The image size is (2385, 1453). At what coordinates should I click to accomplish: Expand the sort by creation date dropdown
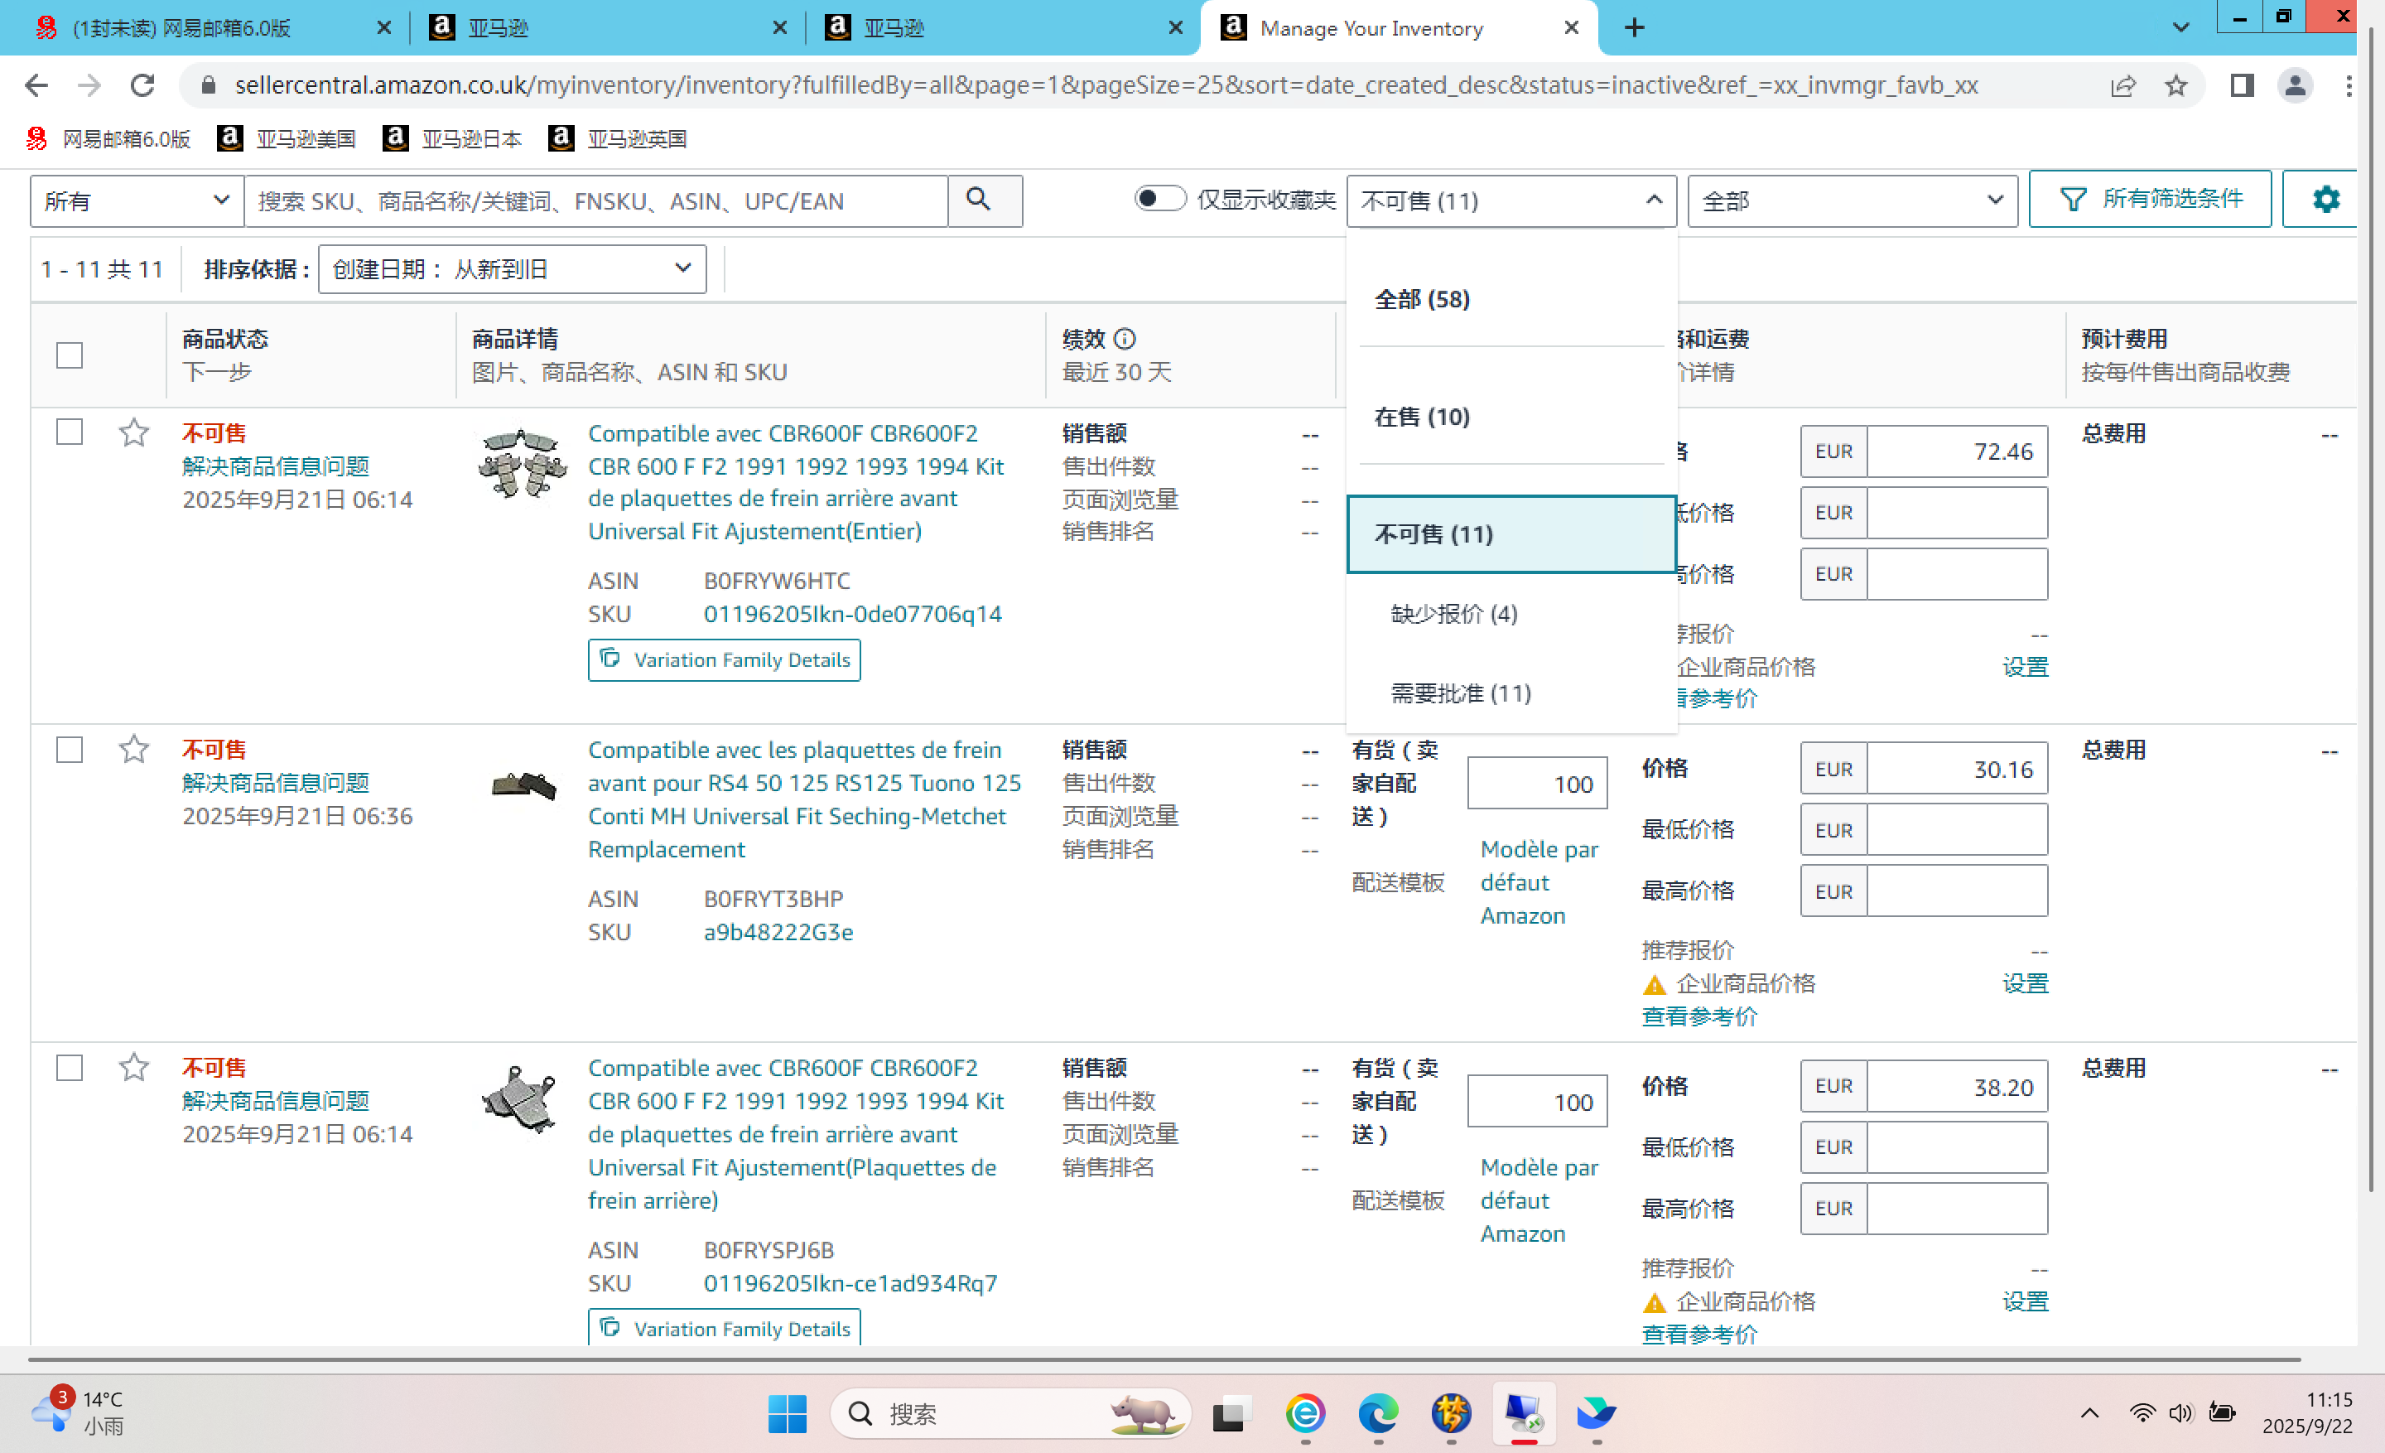511,269
